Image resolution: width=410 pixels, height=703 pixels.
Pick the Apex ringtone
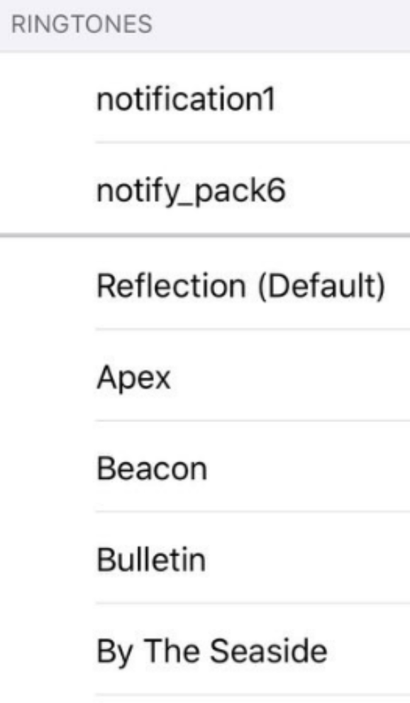(x=205, y=376)
